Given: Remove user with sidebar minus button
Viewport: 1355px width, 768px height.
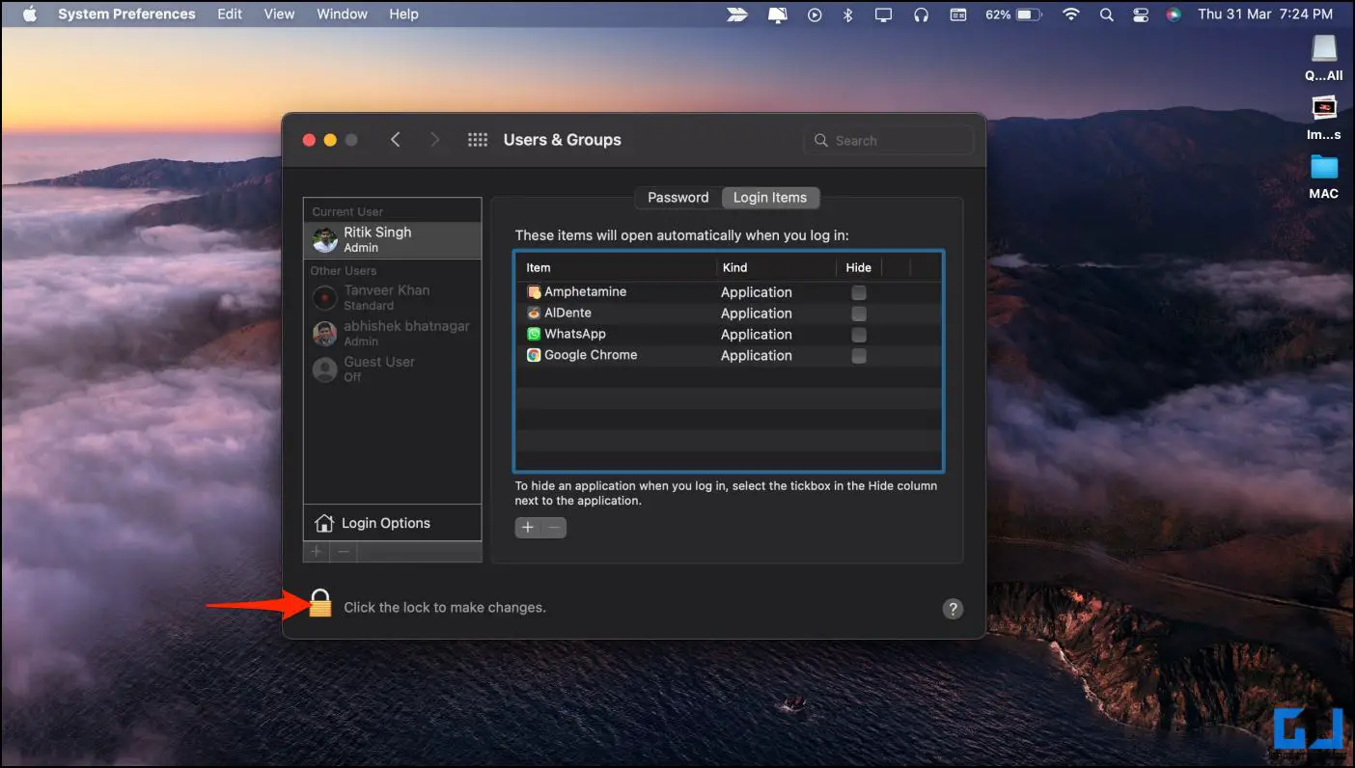Looking at the screenshot, I should (x=343, y=552).
